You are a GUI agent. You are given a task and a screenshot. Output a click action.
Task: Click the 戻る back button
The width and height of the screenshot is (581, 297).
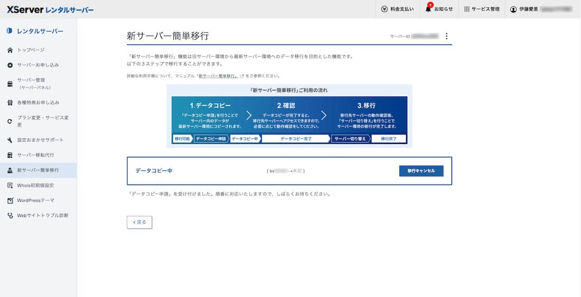click(139, 222)
